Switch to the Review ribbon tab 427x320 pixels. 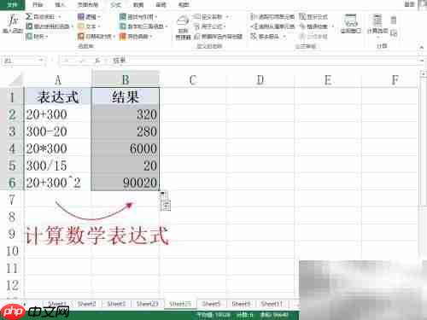pyautogui.click(x=161, y=4)
